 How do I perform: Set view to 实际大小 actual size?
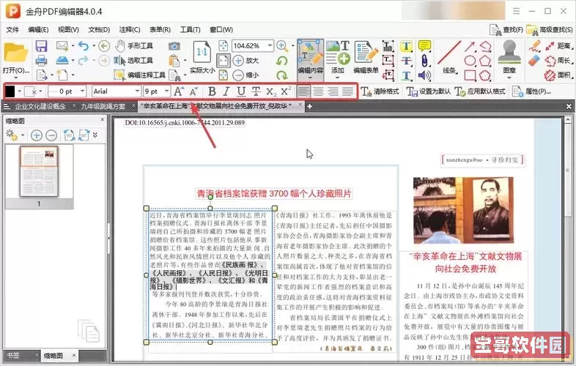click(x=202, y=58)
